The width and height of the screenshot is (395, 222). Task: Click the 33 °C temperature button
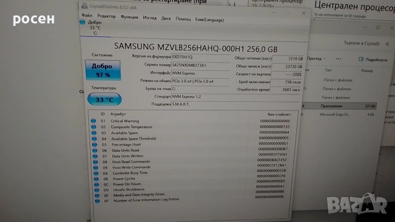(x=104, y=99)
